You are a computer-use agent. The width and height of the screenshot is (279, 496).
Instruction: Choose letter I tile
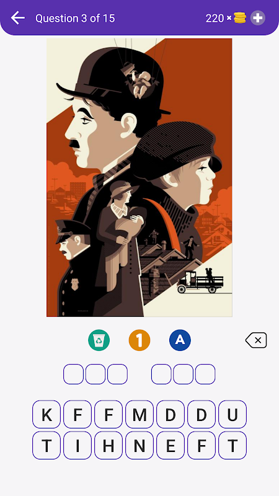point(77,445)
